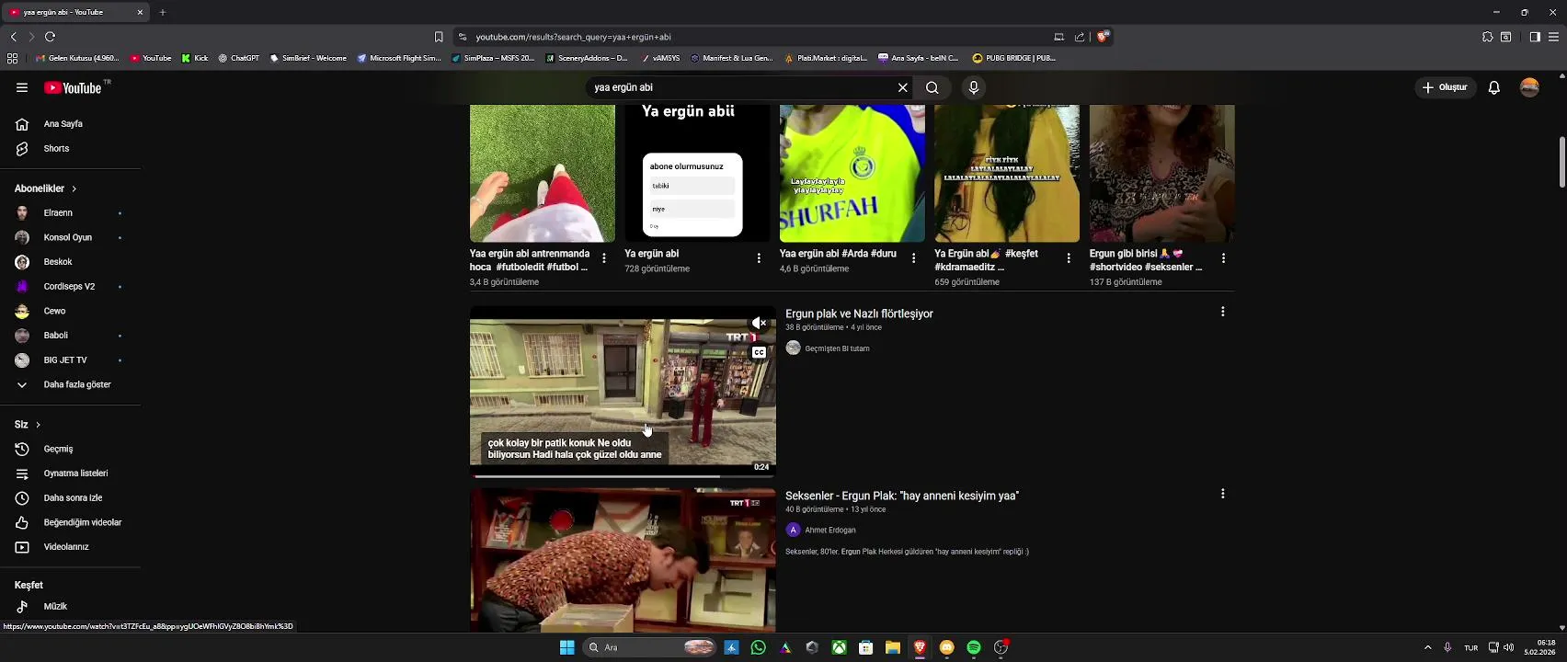Open the account avatar menu
Image resolution: width=1567 pixels, height=662 pixels.
pos(1530,87)
